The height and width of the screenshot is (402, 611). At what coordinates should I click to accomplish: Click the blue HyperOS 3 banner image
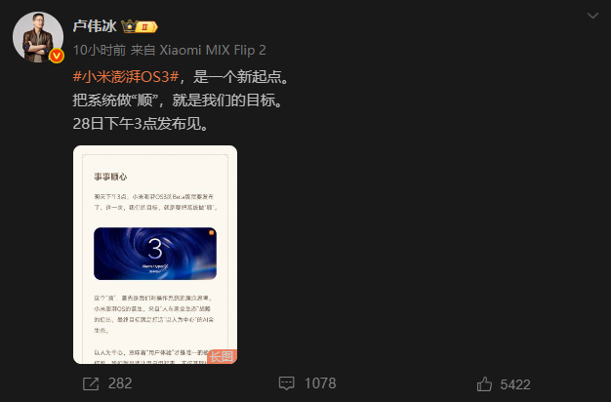pyautogui.click(x=155, y=254)
